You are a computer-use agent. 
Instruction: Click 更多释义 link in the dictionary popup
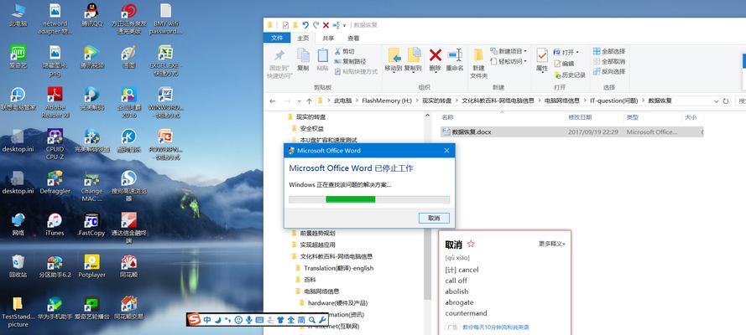[x=552, y=244]
